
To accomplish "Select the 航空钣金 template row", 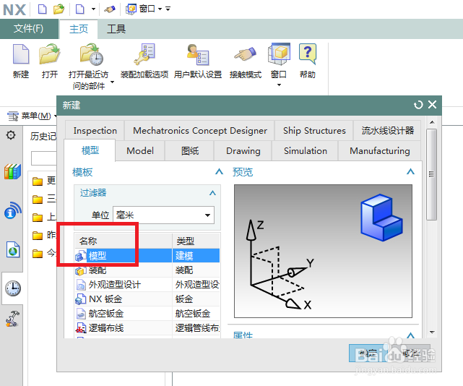I will tap(147, 313).
